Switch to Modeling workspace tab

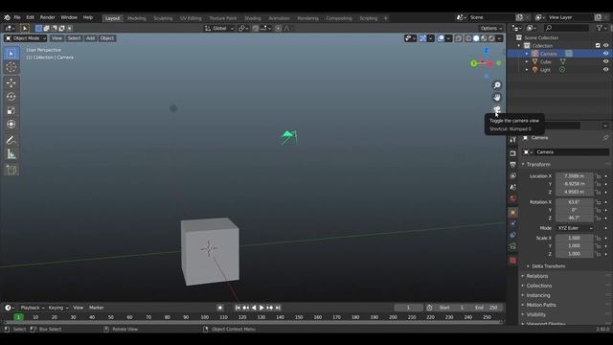(136, 18)
